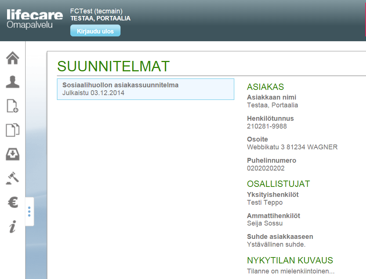
Task: Open the person profile sidebar icon
Action: click(x=13, y=82)
